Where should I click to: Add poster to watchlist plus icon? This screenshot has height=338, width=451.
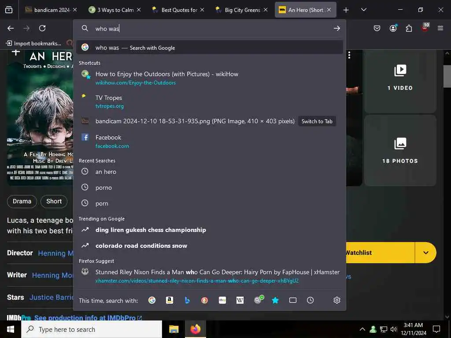(16, 52)
